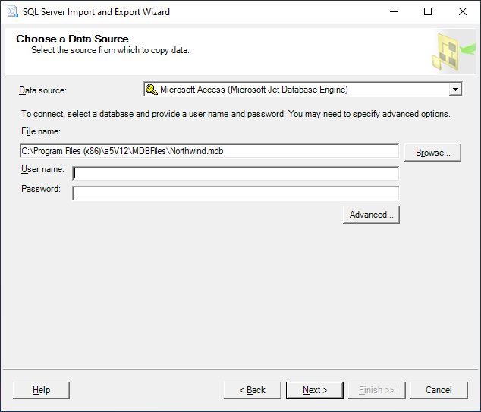This screenshot has width=481, height=412.
Task: Click 'Select the source from which to copy data.'
Action: coord(111,50)
